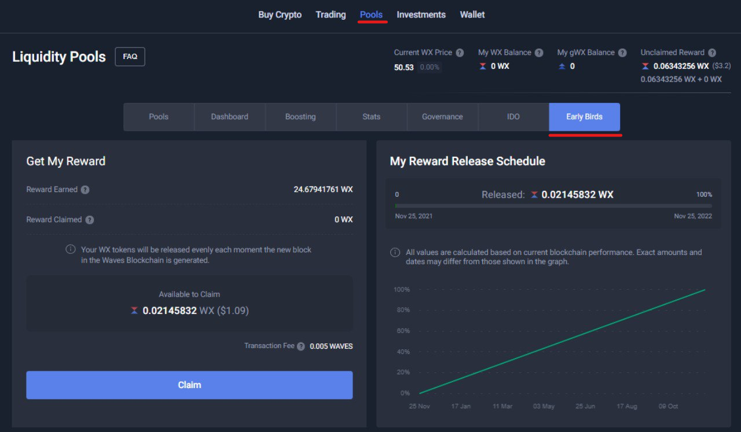Viewport: 741px width, 432px height.
Task: Click the help icon beside Transaction Fee
Action: [x=301, y=346]
